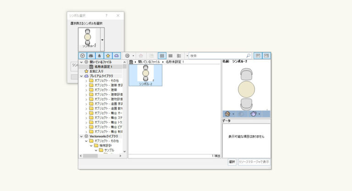Select お気に入り in the tree

(96, 71)
